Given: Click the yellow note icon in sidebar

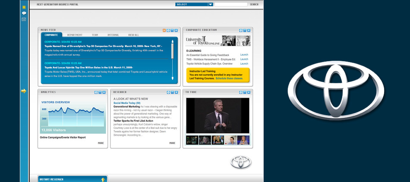Looking at the screenshot, I should pyautogui.click(x=24, y=7).
